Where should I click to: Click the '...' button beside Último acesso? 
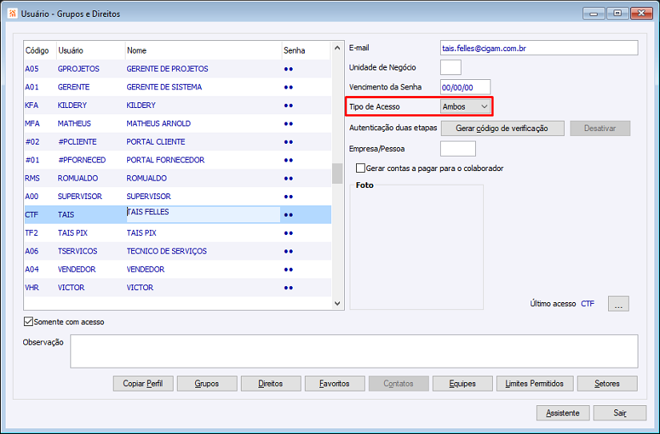618,304
